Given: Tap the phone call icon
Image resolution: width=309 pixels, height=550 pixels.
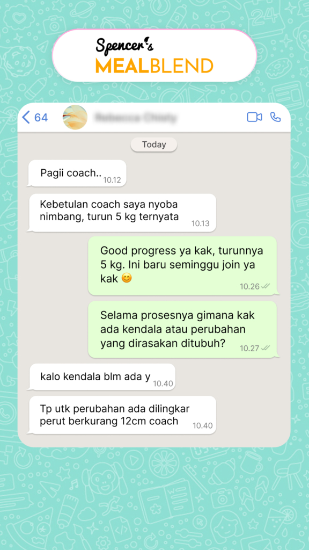Looking at the screenshot, I should click(x=275, y=117).
